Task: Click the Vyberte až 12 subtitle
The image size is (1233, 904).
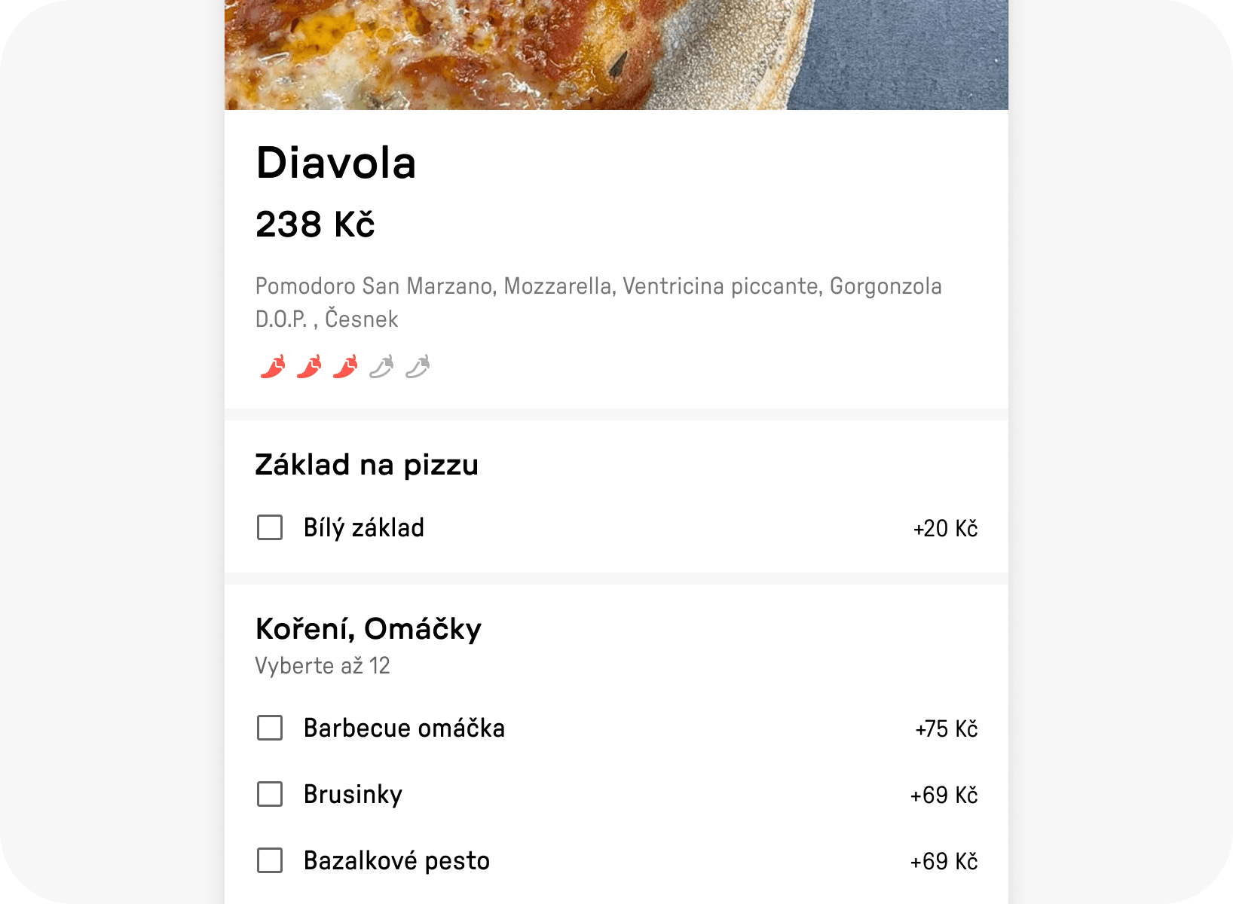Action: [323, 665]
